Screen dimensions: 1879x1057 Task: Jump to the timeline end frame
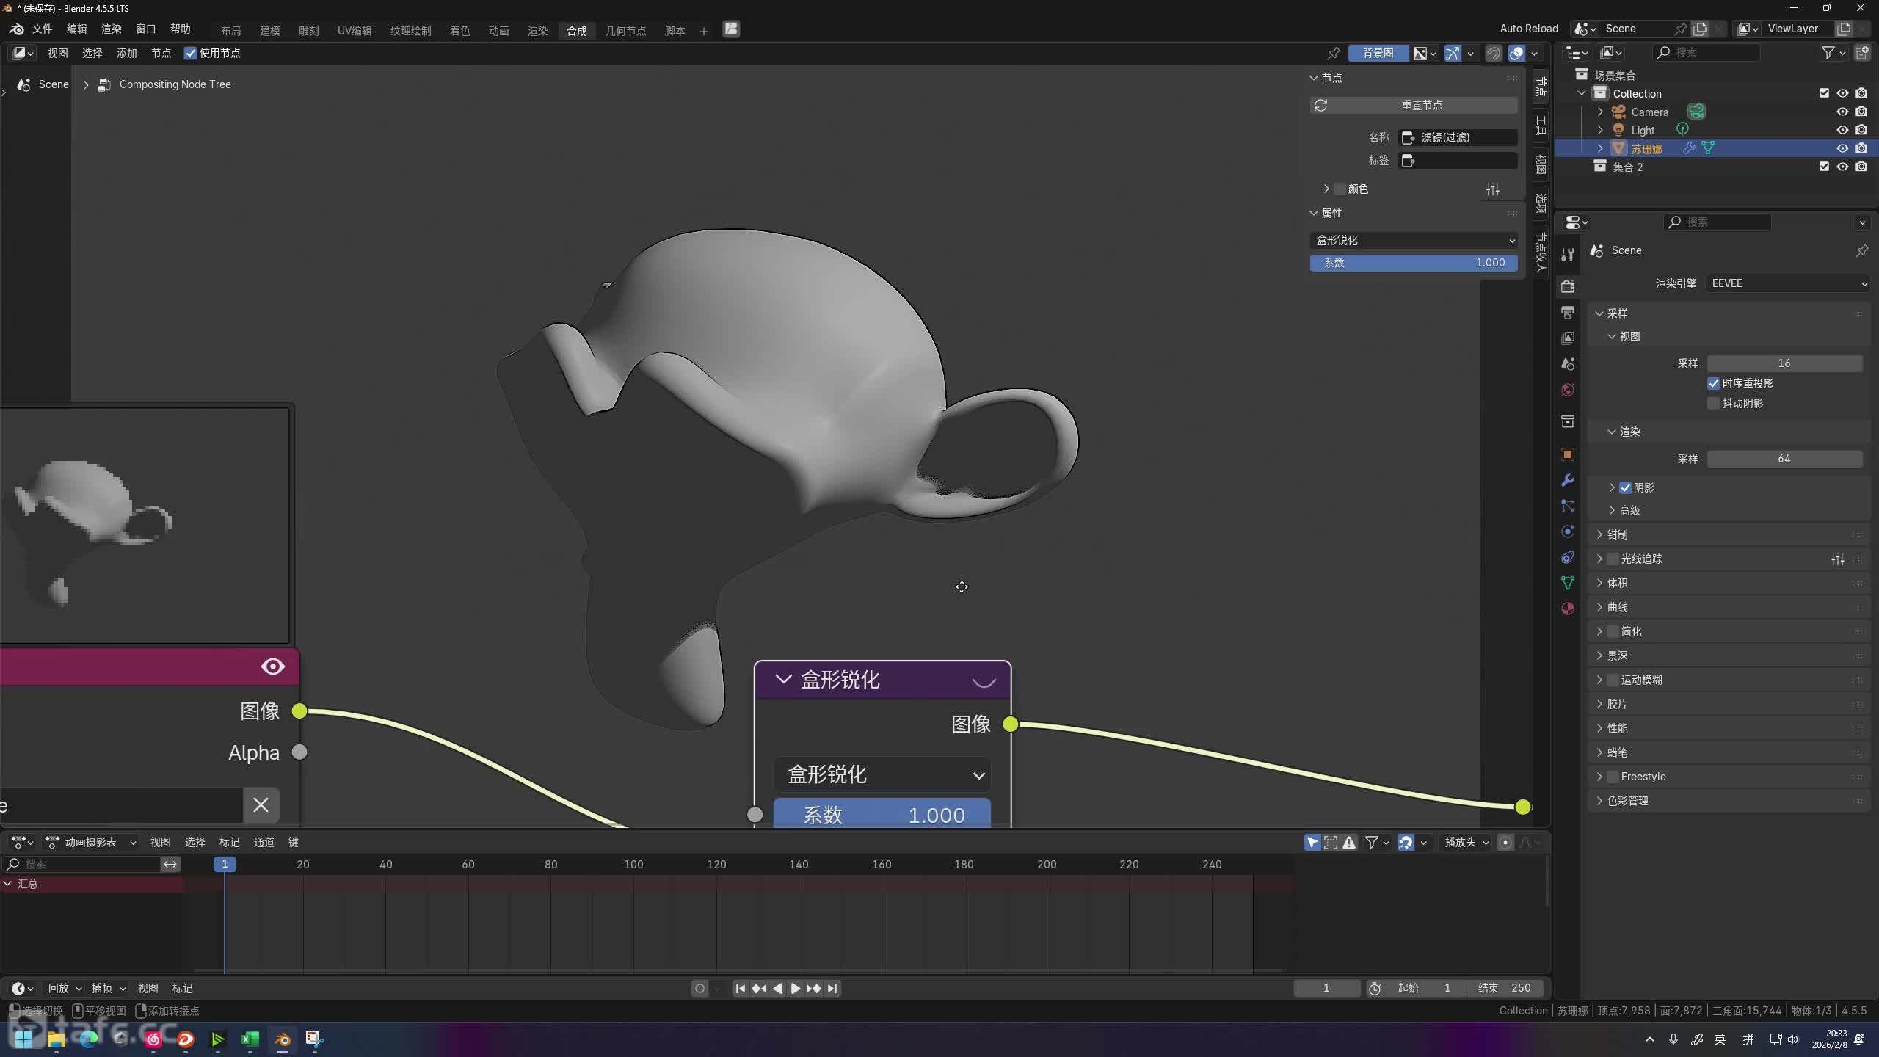[832, 989]
